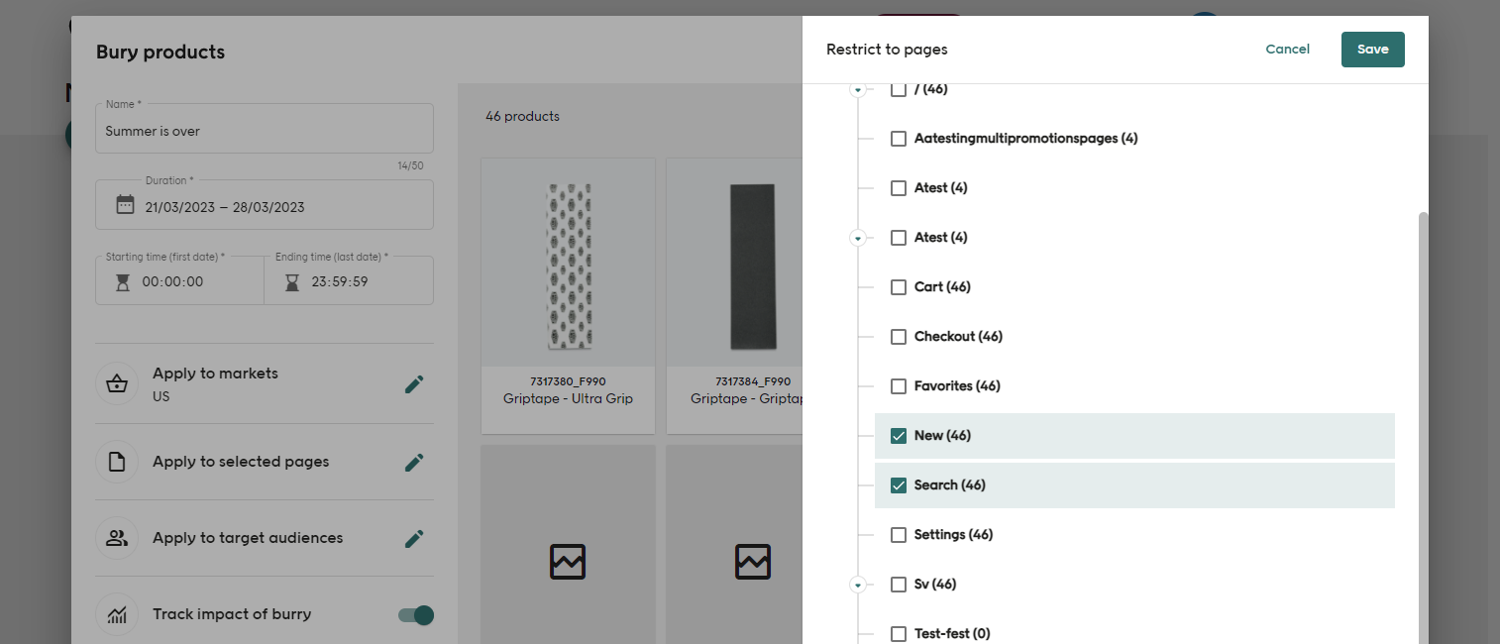
Task: Toggle Track impact of burry switch
Action: pos(416,615)
